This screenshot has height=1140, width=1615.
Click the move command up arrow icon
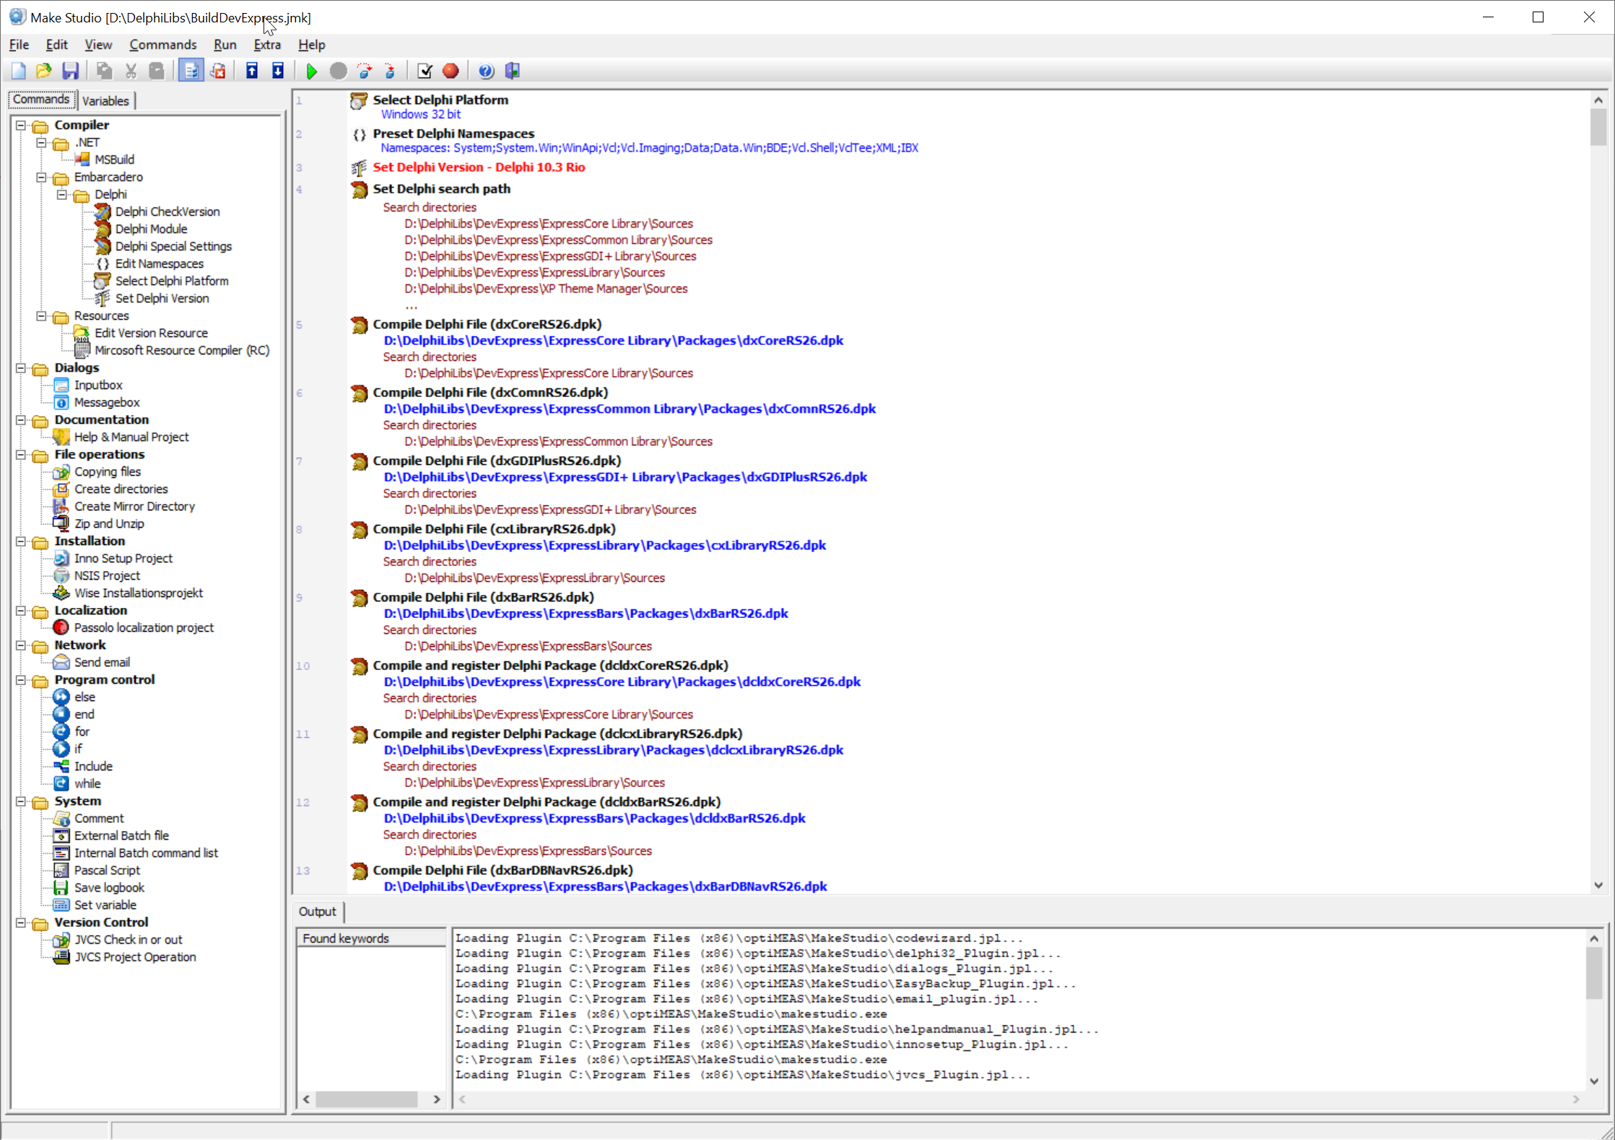point(252,71)
